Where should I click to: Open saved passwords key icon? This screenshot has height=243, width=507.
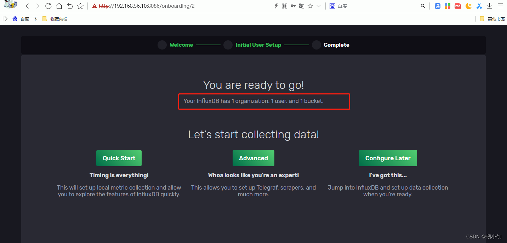293,6
